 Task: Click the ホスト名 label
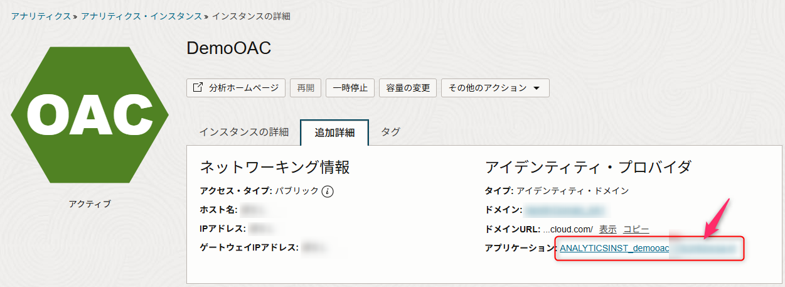[x=218, y=210]
